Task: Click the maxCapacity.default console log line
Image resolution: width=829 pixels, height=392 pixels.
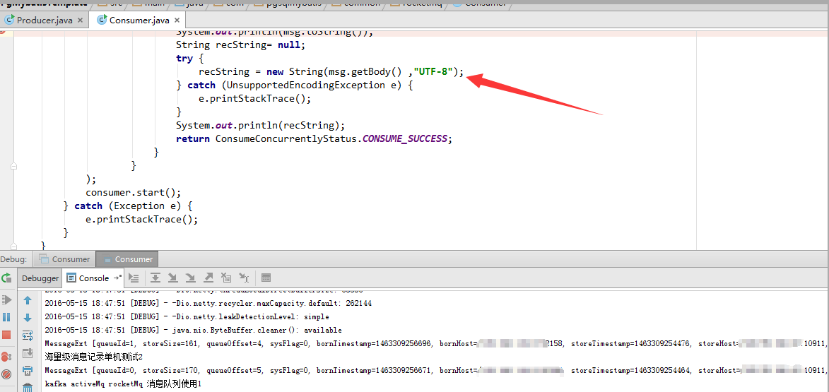Action: (x=209, y=303)
